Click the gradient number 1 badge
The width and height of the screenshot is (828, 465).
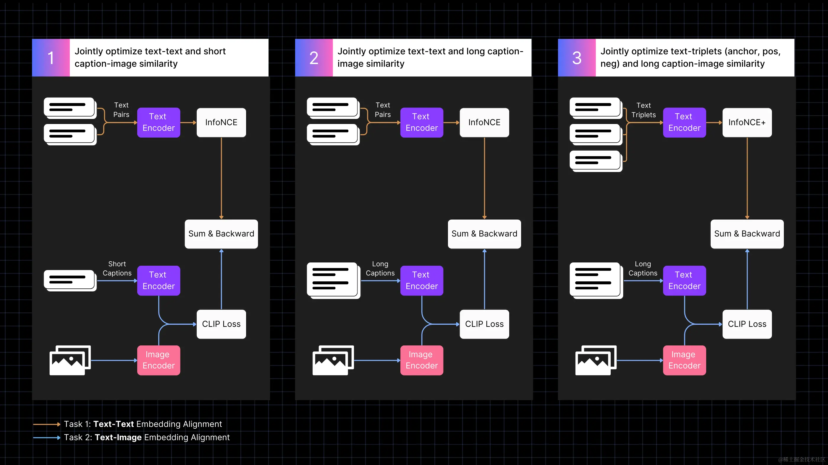51,58
